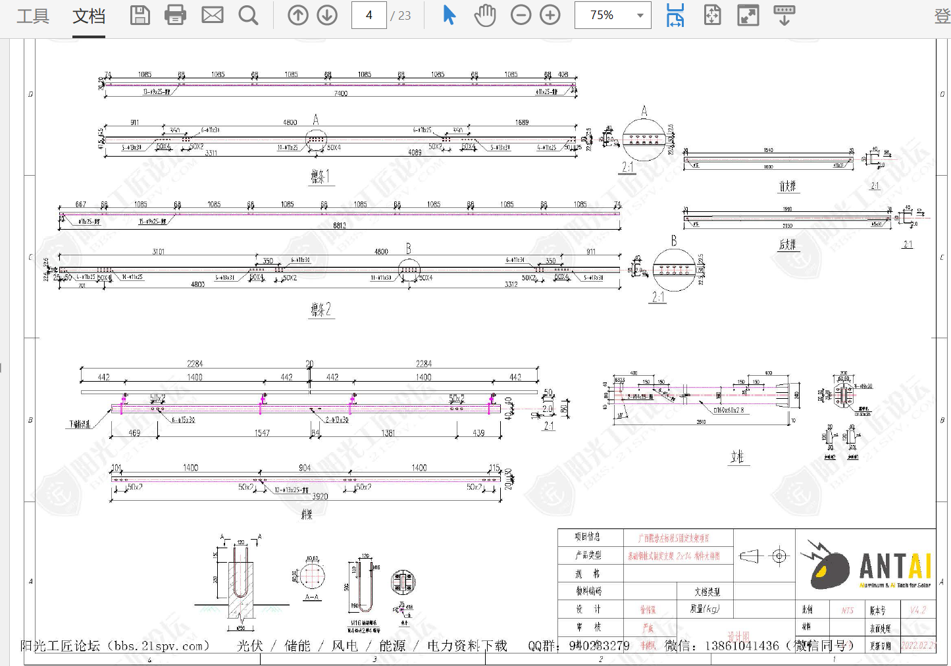Click the V4.2 version number cell
Image resolution: width=951 pixels, height=666 pixels.
coord(918,610)
